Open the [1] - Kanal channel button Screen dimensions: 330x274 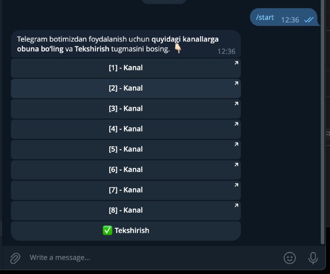pos(126,68)
